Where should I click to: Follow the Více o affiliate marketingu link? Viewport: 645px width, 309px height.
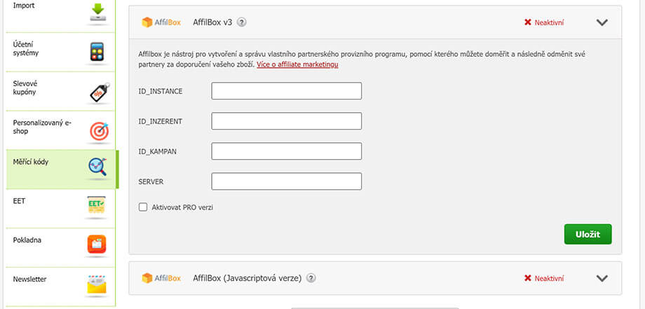coord(297,64)
